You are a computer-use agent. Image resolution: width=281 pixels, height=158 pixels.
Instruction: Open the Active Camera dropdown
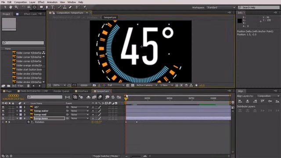tap(147, 85)
